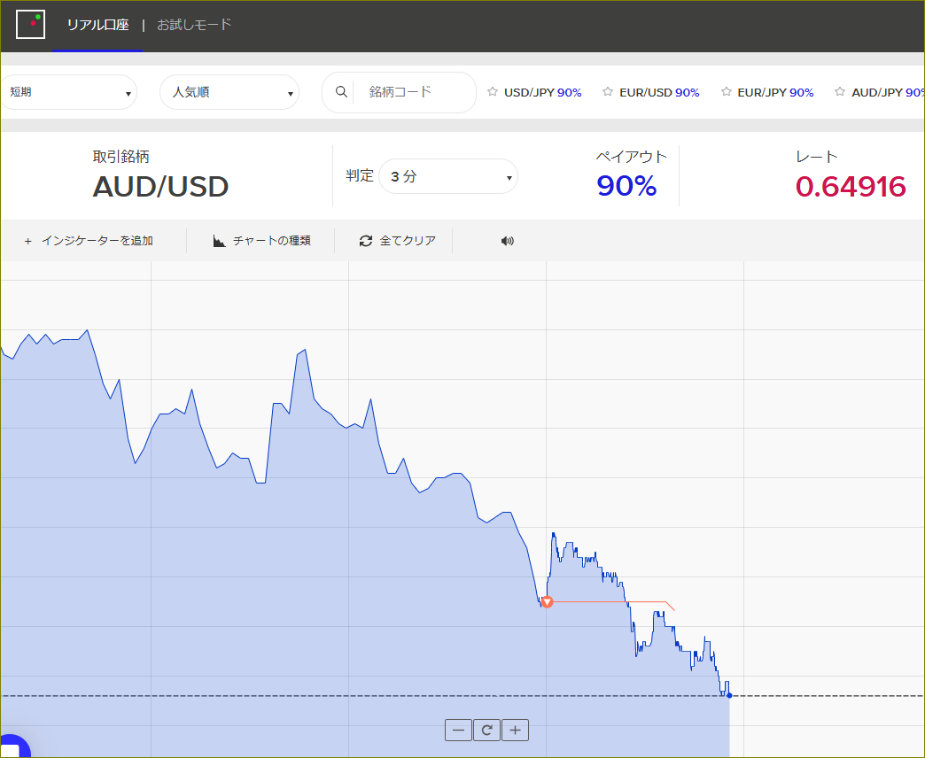Click the search magnifier icon
This screenshot has width=925, height=758.
coord(341,91)
